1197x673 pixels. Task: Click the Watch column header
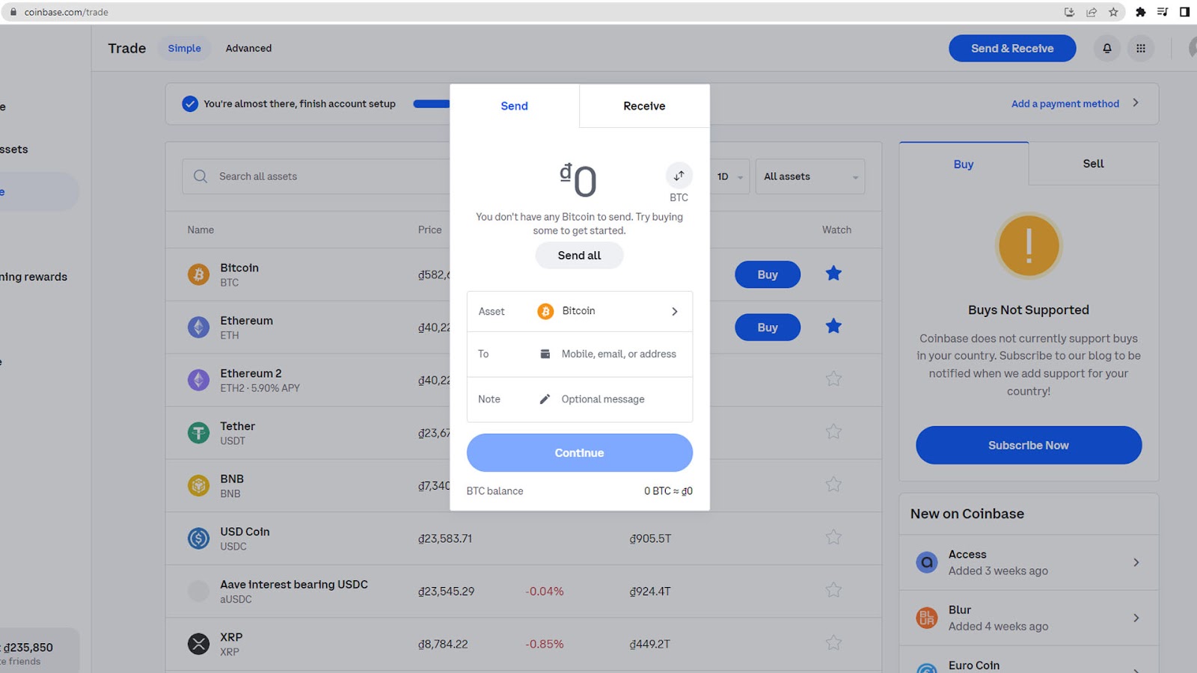pyautogui.click(x=836, y=230)
